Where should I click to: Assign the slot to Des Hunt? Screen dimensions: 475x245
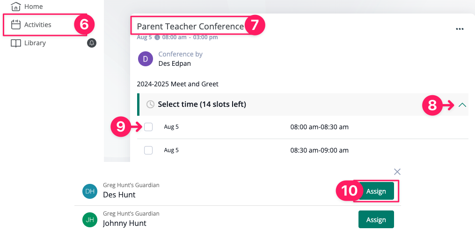click(376, 191)
